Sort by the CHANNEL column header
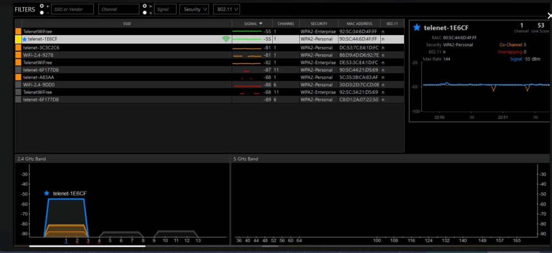 (286, 24)
